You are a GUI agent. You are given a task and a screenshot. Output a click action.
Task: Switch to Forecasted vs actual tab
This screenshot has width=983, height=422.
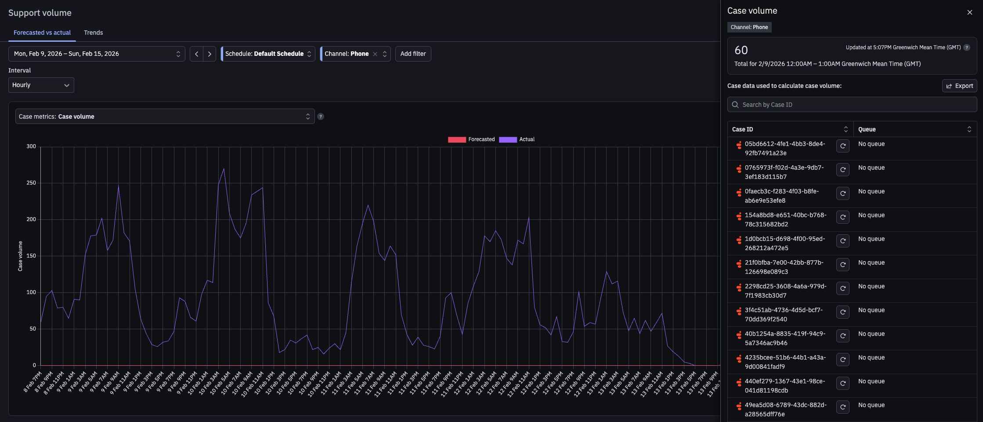[x=42, y=33]
